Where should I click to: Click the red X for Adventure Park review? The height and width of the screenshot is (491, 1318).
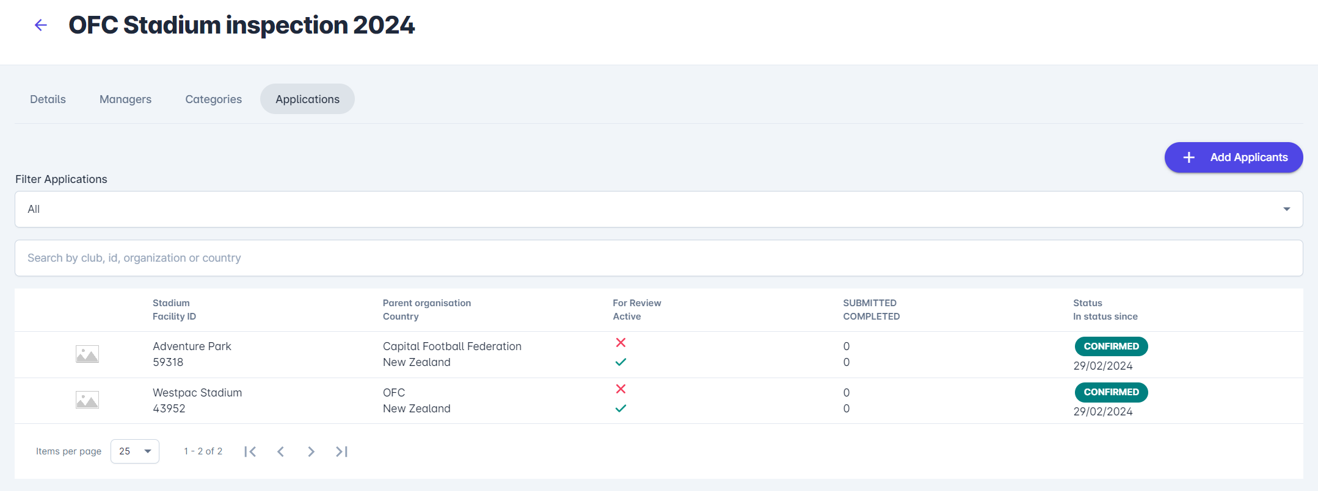[621, 343]
